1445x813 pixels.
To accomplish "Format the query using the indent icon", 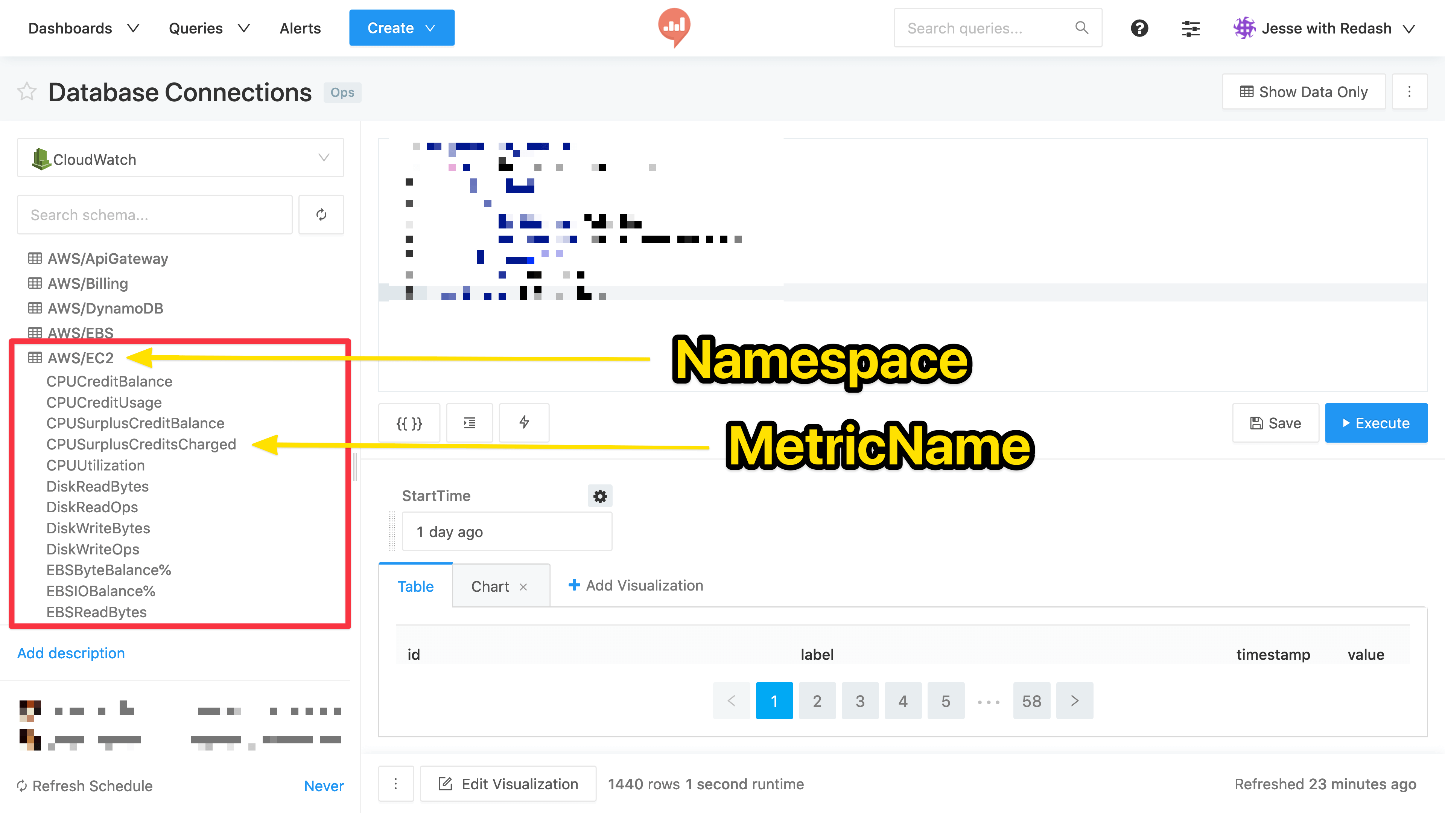I will pos(470,422).
